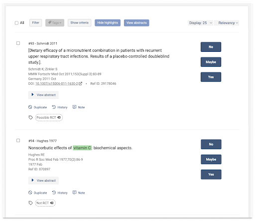This screenshot has width=255, height=221.
Task: Add a Note to Schmidt 2011
Action: point(79,107)
